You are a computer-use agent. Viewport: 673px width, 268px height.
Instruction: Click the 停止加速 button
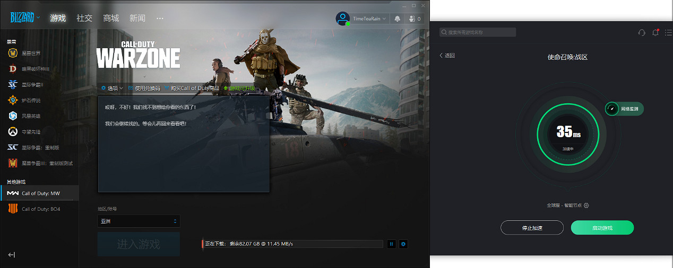[x=531, y=228]
